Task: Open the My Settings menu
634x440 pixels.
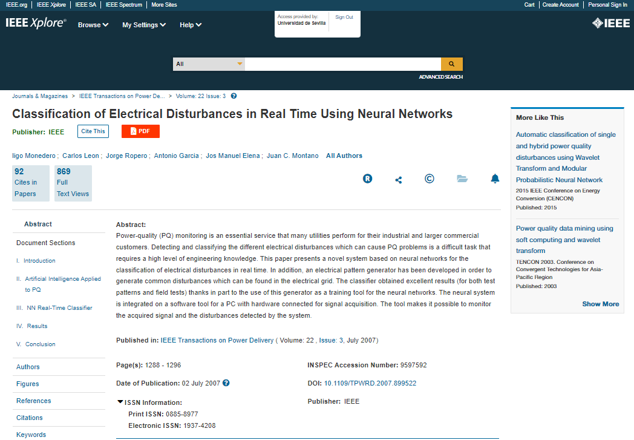Action: [144, 25]
